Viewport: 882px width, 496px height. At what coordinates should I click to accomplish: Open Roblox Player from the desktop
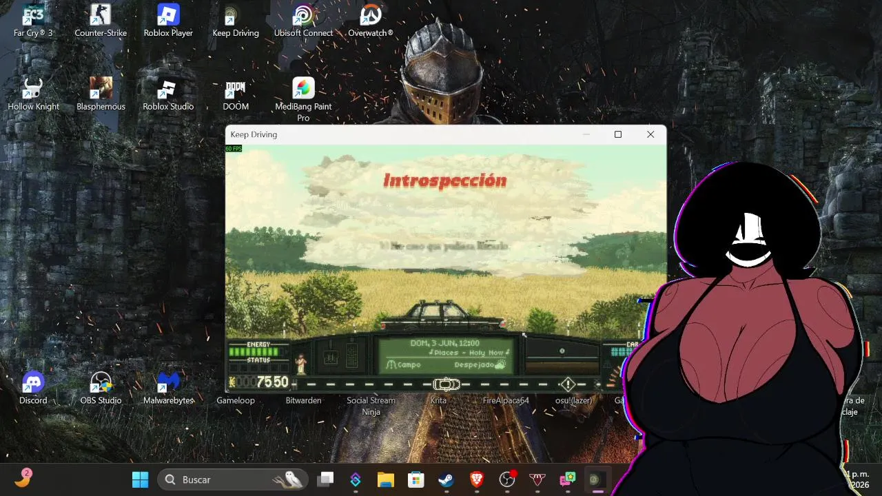[168, 21]
